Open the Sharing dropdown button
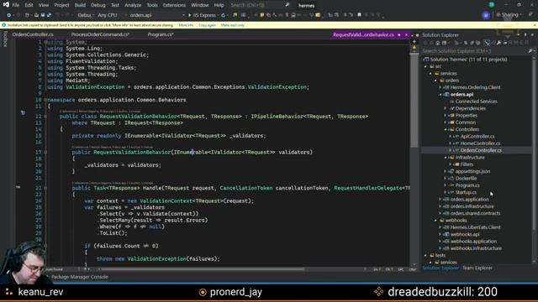The image size is (538, 302). (509, 15)
